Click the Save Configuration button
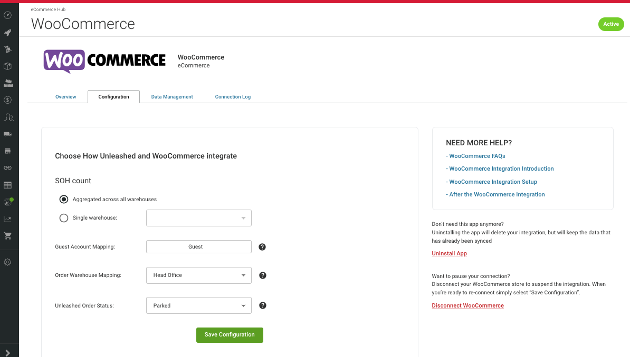This screenshot has height=357, width=630. click(230, 335)
